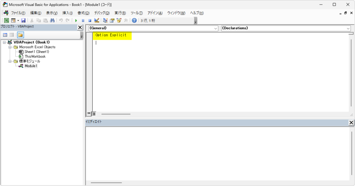The image size is (355, 186).
Task: Open the ツール(T) menu
Action: coord(137,13)
